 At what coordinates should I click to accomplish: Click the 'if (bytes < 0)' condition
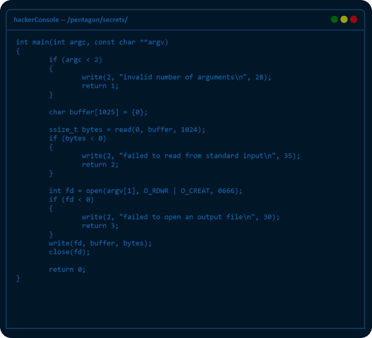point(78,138)
